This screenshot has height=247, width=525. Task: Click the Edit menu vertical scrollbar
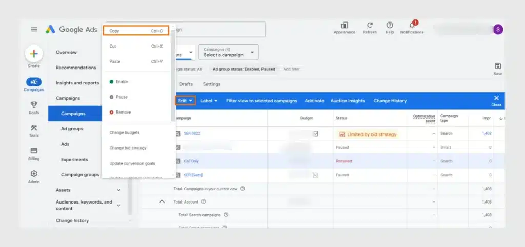click(173, 75)
